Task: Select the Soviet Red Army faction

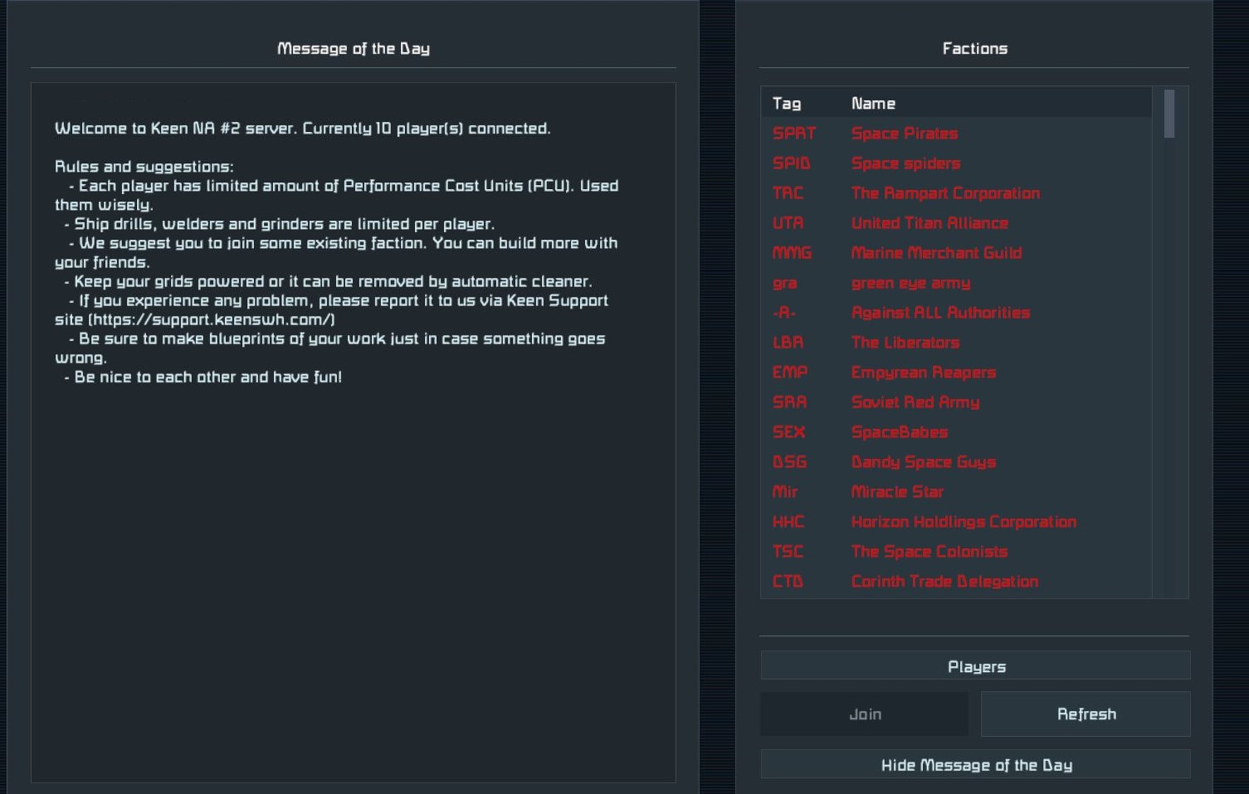Action: pos(956,402)
